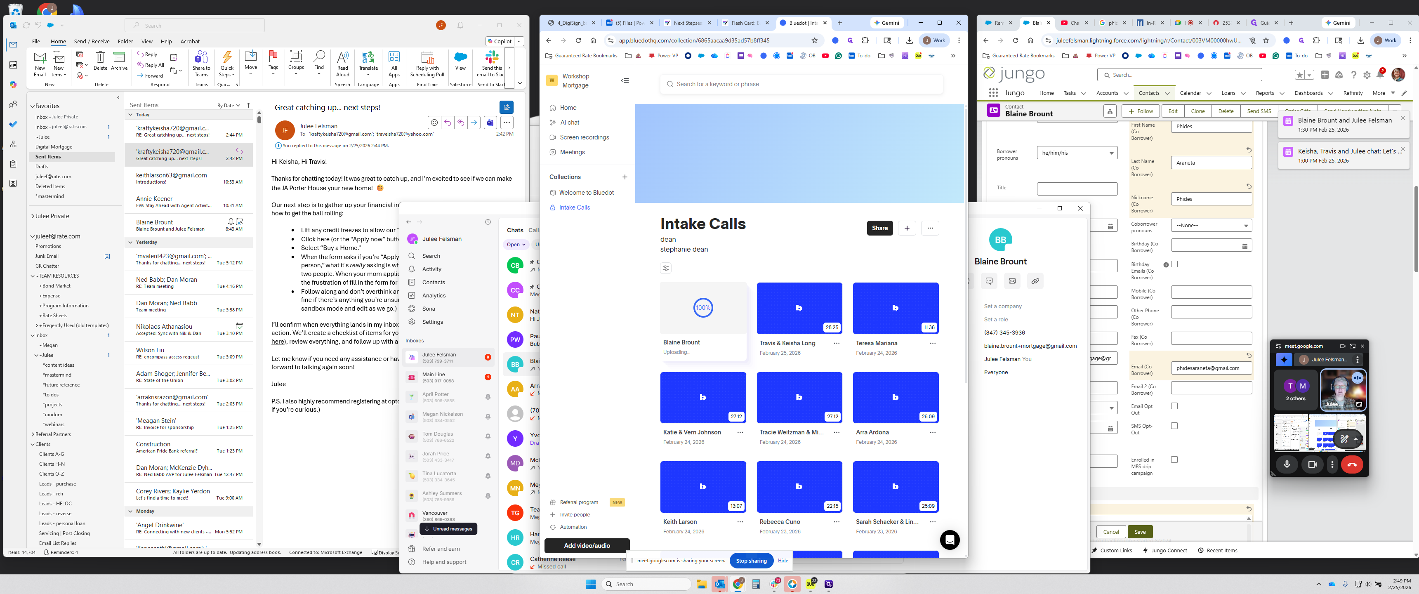
Task: Open the By Date sort dropdown
Action: (x=228, y=105)
